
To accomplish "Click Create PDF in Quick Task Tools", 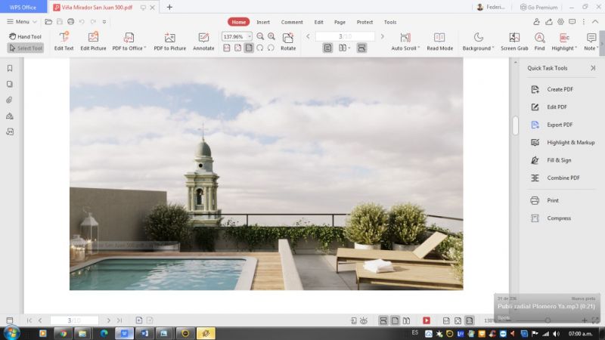I will [x=552, y=89].
